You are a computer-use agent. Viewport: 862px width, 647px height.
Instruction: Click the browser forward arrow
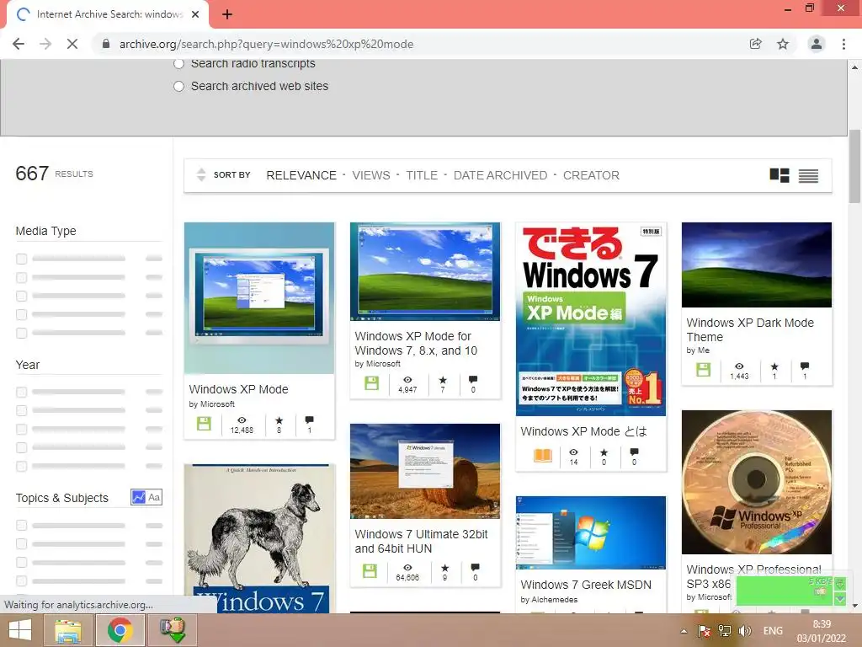pyautogui.click(x=45, y=44)
